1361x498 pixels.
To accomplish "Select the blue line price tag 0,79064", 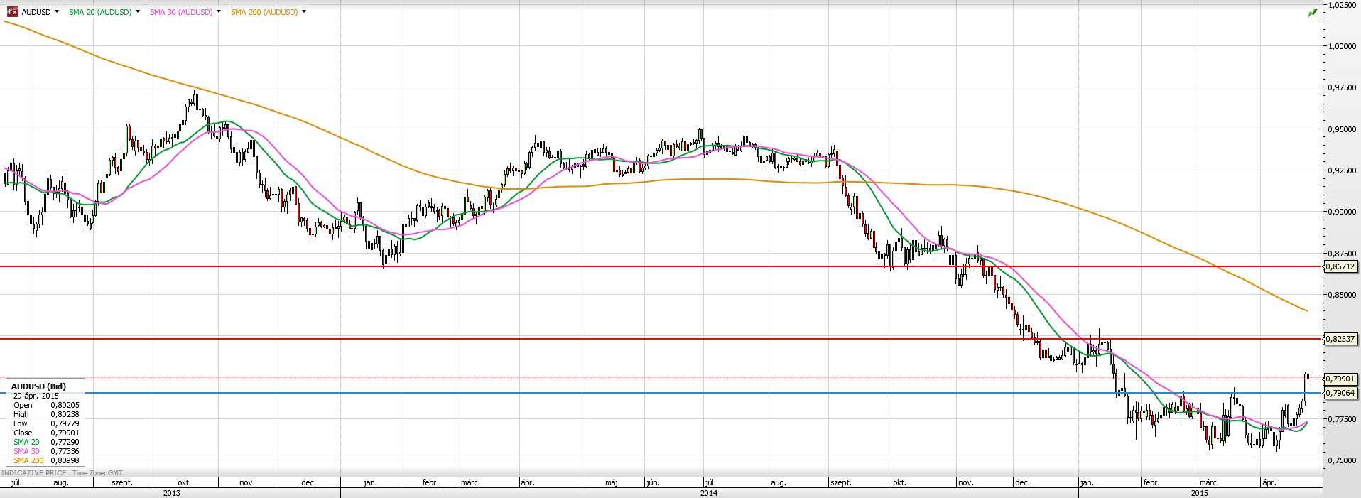I will (1340, 393).
